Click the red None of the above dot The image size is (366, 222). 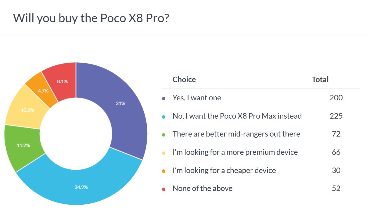[164, 189]
